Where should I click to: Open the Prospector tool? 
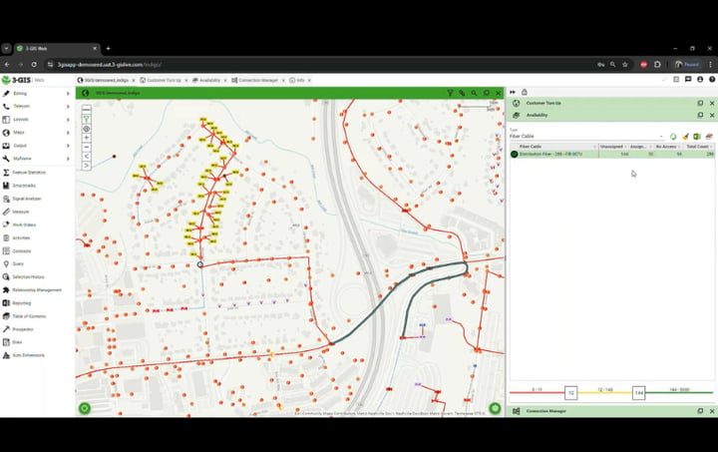[22, 329]
